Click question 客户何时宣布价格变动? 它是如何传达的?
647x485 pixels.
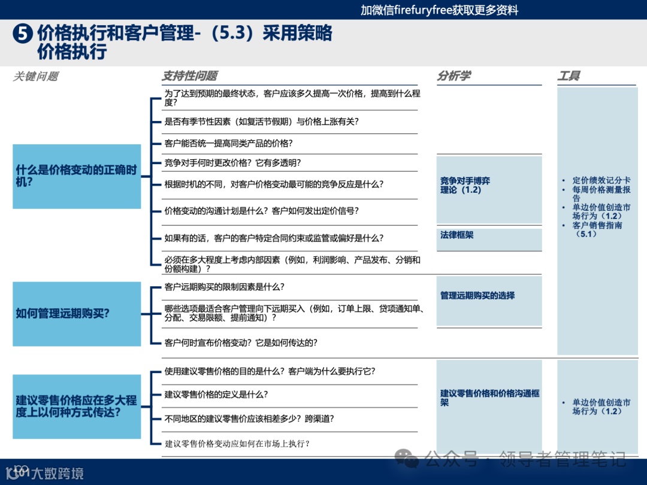pyautogui.click(x=241, y=342)
